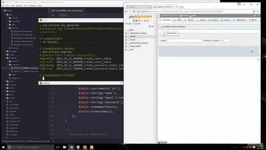Select information_schema database

coord(138,33)
